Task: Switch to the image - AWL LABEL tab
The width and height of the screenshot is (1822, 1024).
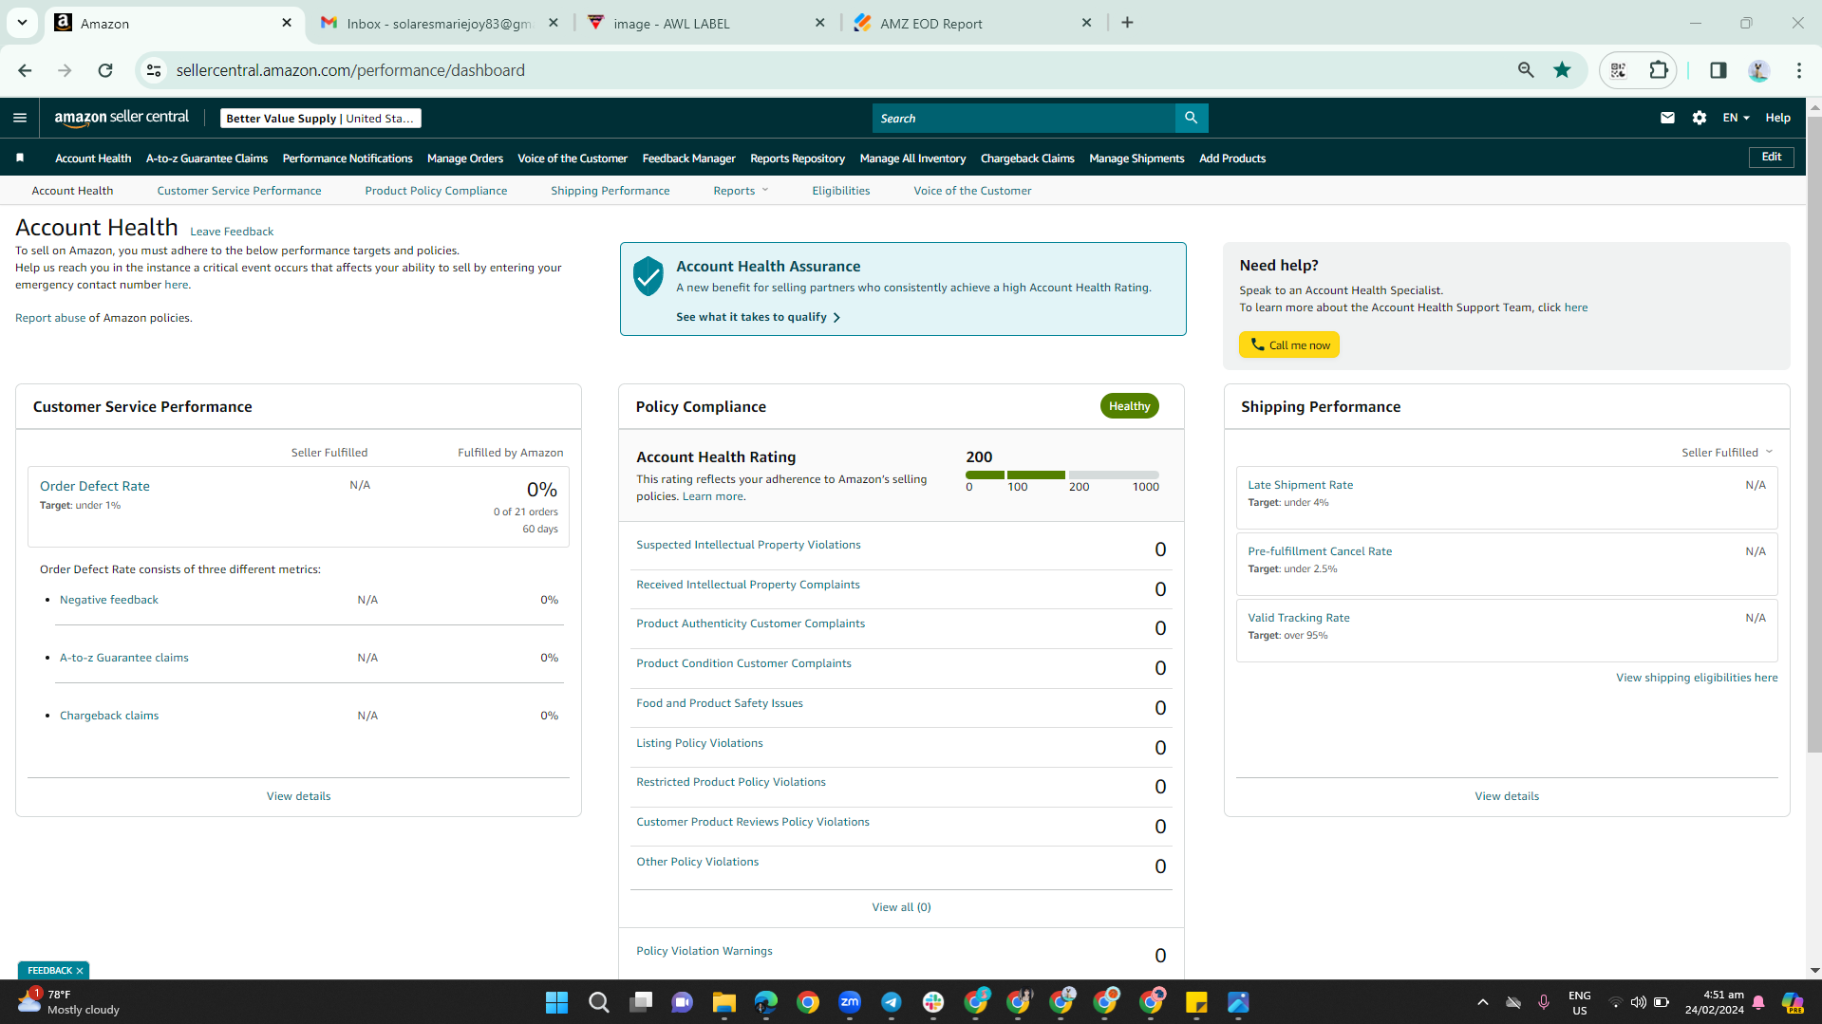Action: pos(706,23)
